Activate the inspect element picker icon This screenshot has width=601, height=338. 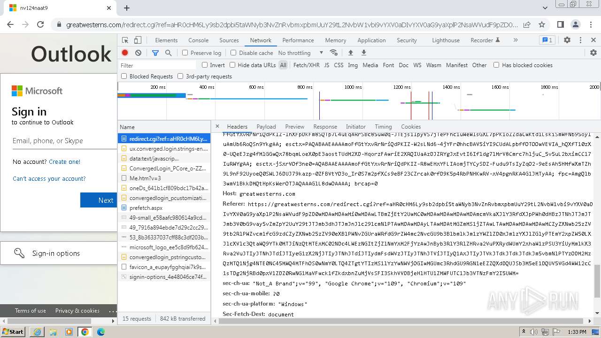pos(125,40)
